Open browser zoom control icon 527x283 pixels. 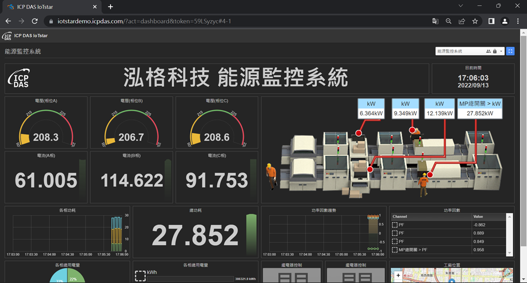pos(448,21)
